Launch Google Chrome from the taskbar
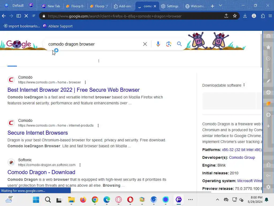The height and width of the screenshot is (206, 274). pyautogui.click(x=95, y=200)
